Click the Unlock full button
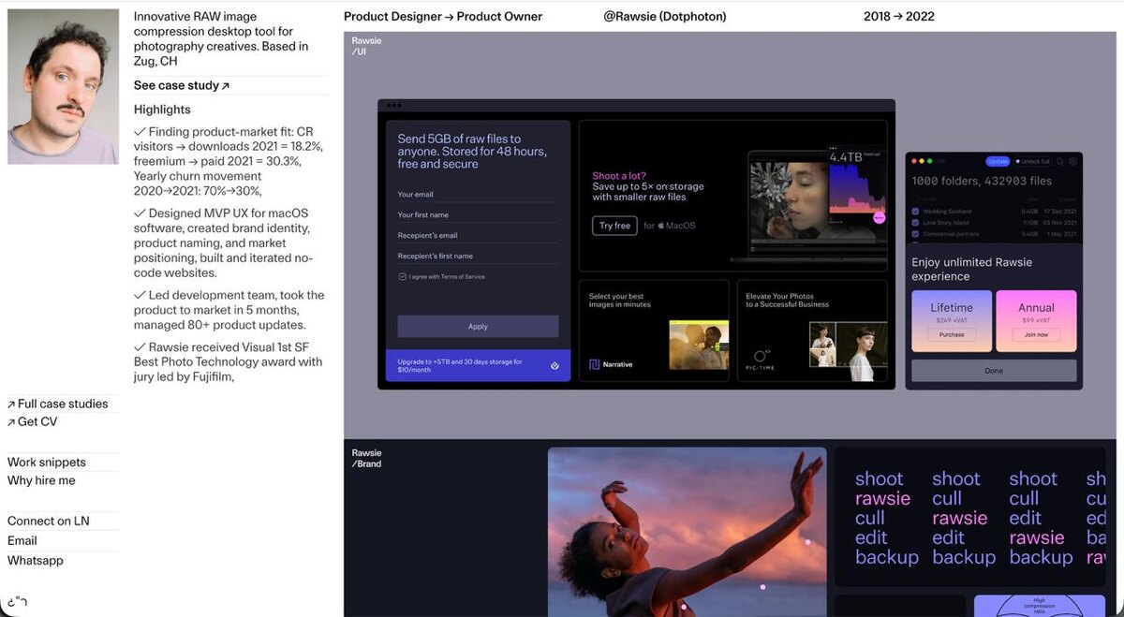This screenshot has width=1124, height=617. point(1033,162)
